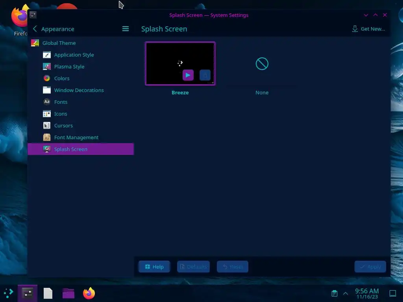Click the Defaults button
This screenshot has width=403, height=302.
194,267
